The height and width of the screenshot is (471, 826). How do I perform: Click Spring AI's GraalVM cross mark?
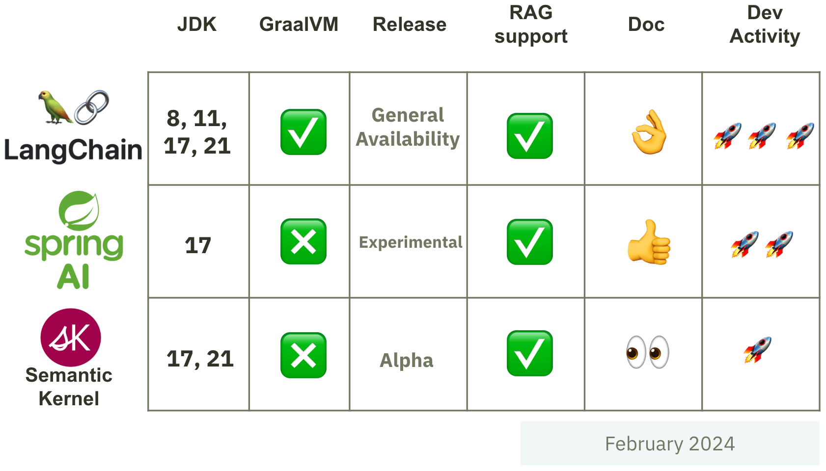pos(303,241)
